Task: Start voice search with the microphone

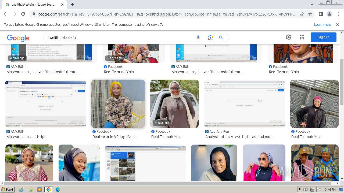Action: (198, 38)
